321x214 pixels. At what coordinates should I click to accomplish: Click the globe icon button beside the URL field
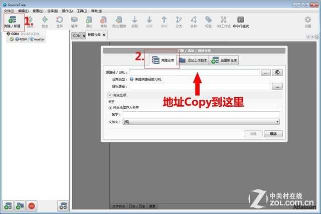coord(276,72)
